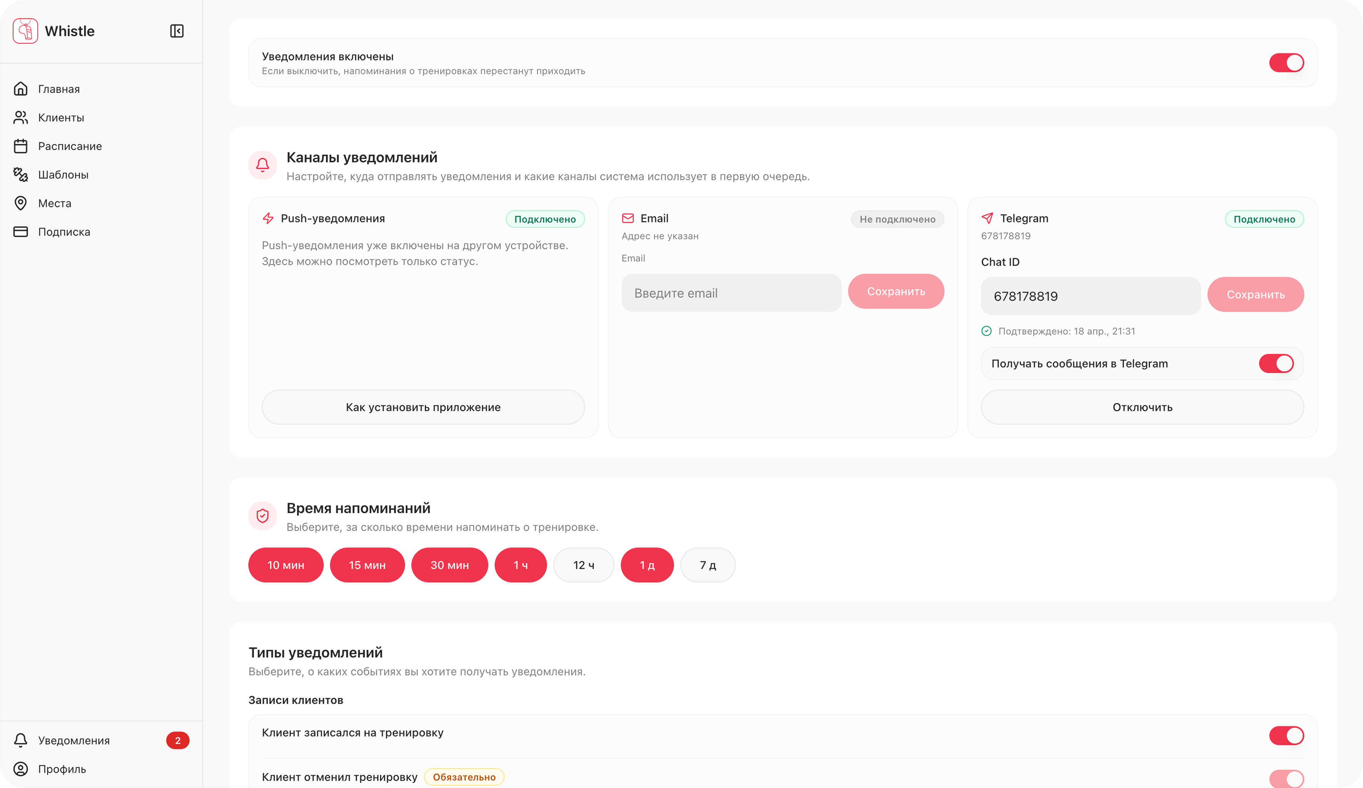Image resolution: width=1363 pixels, height=788 pixels.
Task: Click the home icon beside Главная
Action: click(20, 89)
